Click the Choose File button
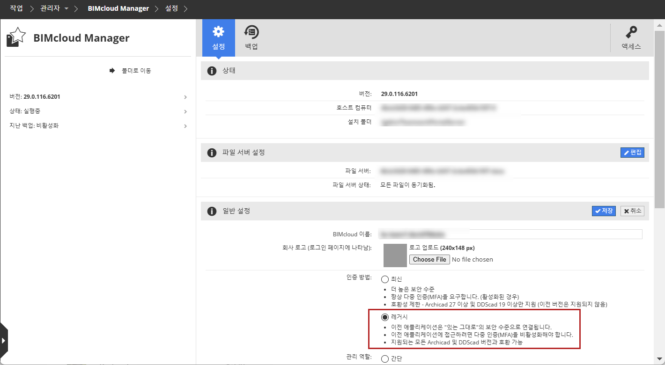Image resolution: width=665 pixels, height=365 pixels. click(429, 259)
